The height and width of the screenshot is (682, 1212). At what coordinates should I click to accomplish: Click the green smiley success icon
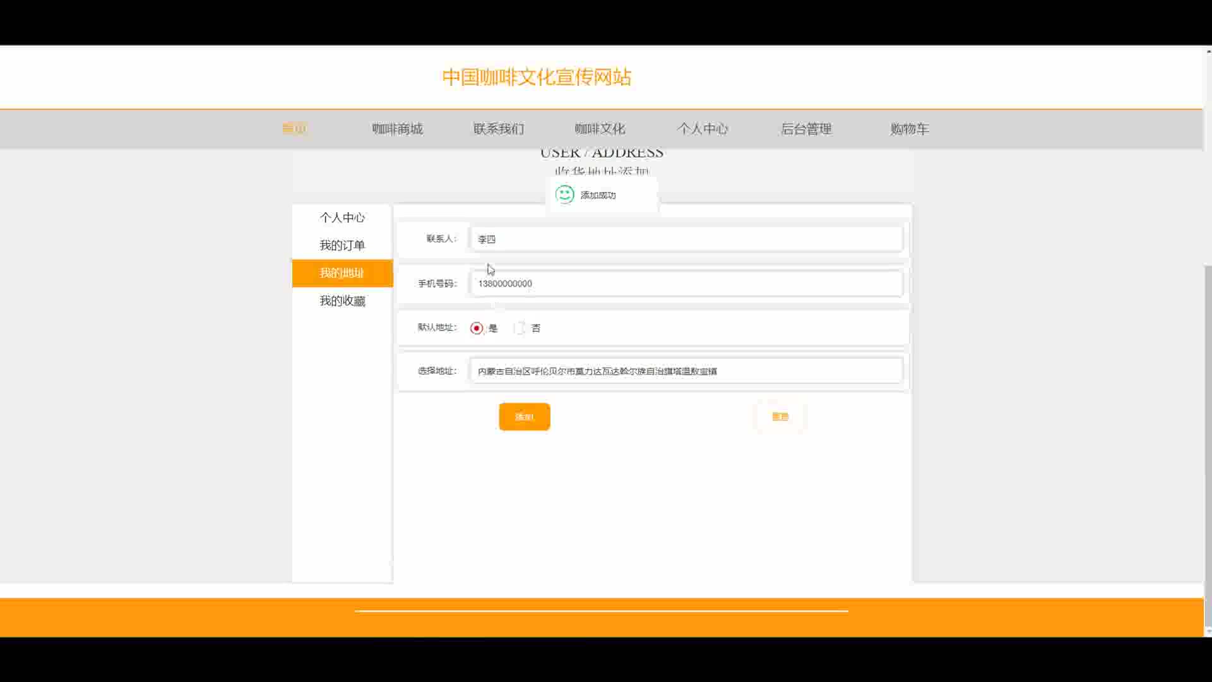[564, 194]
